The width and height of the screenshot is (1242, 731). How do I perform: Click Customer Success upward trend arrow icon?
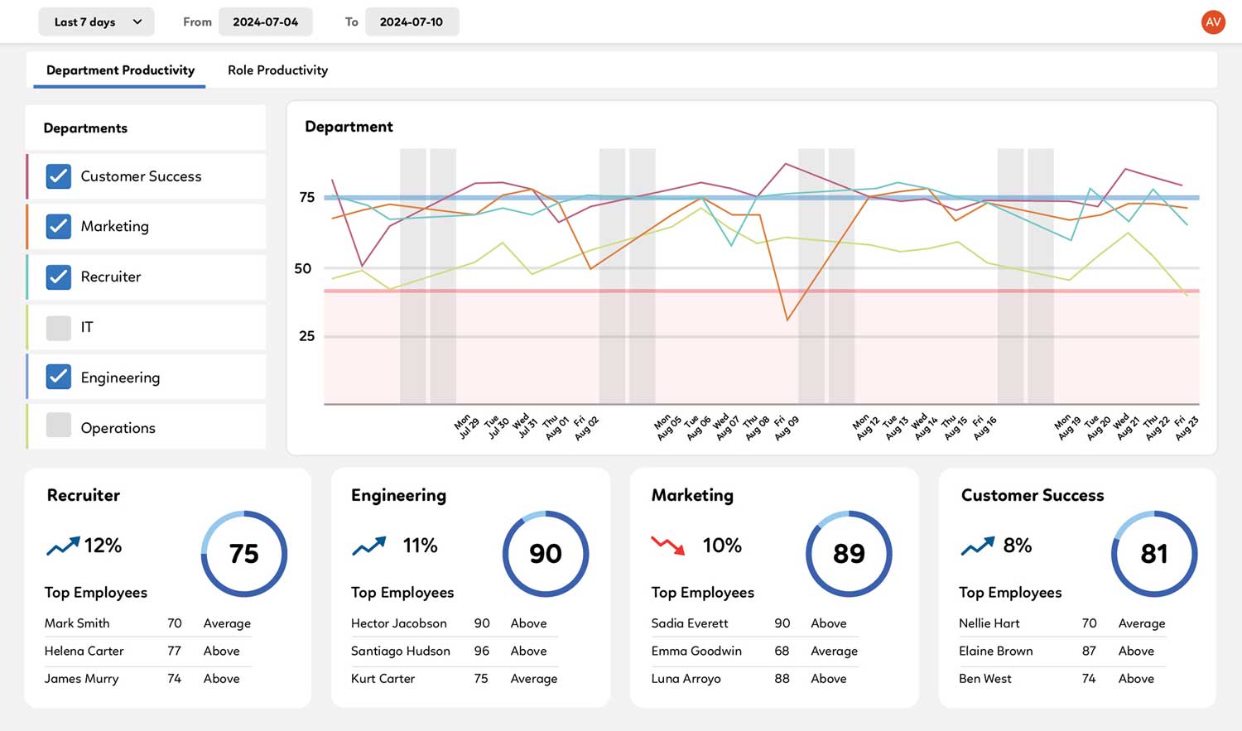pyautogui.click(x=977, y=546)
